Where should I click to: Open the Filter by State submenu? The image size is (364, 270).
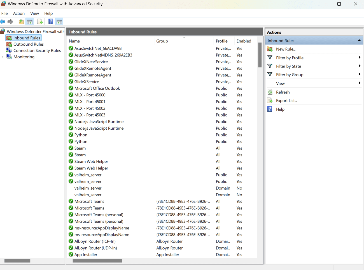[288, 66]
